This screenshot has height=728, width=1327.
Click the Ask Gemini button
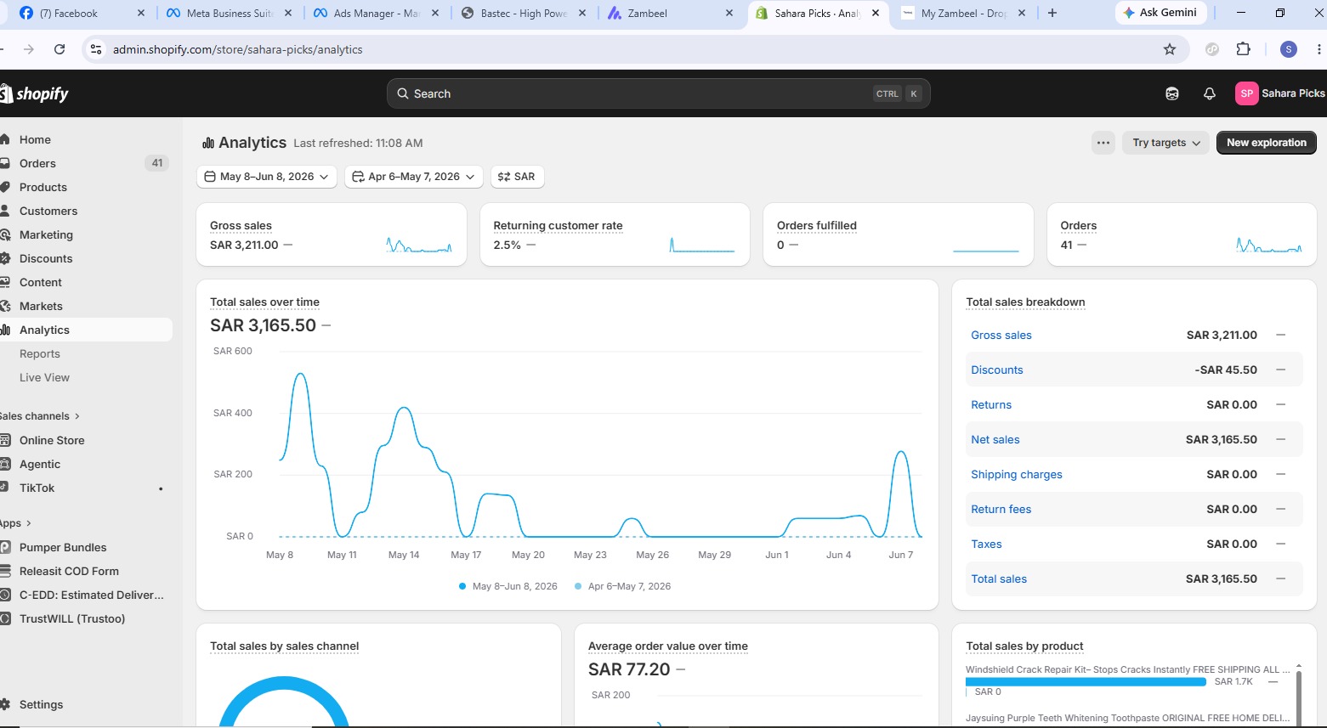point(1160,13)
